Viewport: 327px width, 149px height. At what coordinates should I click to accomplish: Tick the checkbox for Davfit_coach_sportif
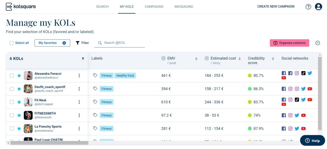12,89
